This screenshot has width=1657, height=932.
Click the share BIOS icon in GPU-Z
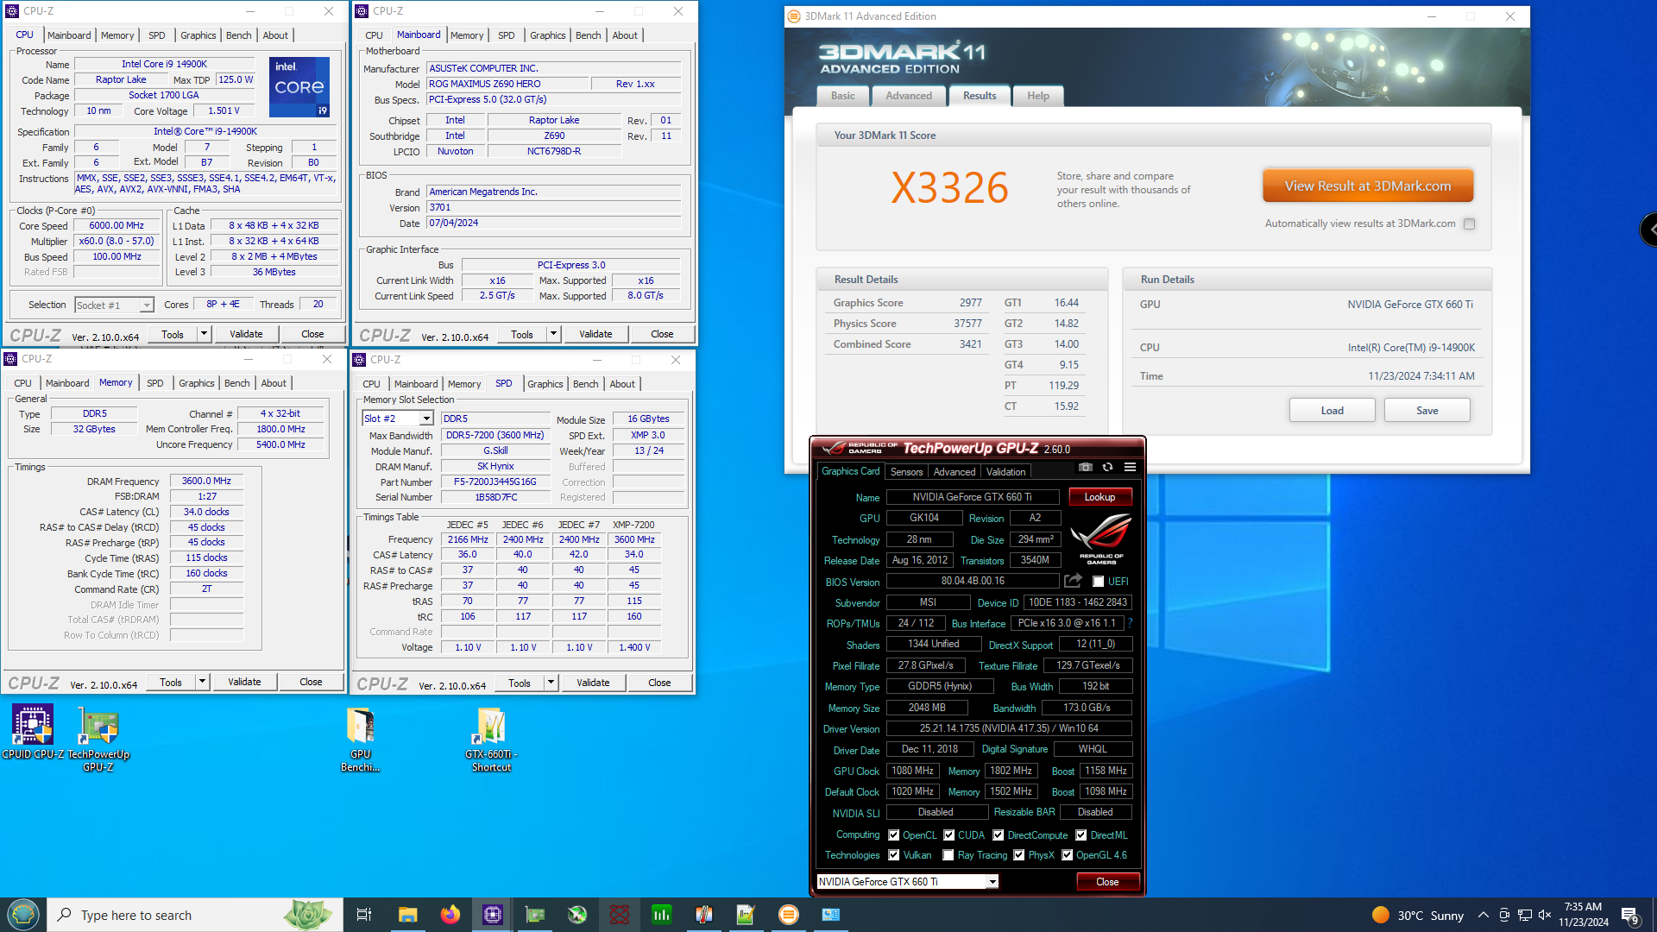click(x=1073, y=581)
